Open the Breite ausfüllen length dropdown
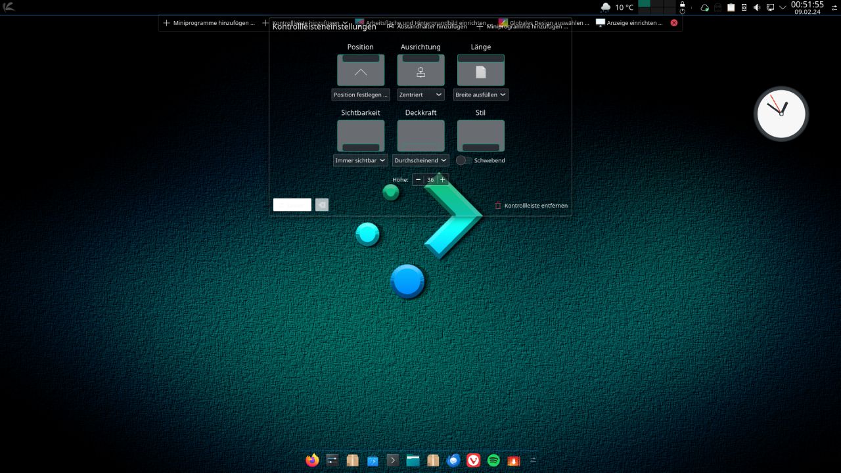Image resolution: width=841 pixels, height=473 pixels. [481, 95]
